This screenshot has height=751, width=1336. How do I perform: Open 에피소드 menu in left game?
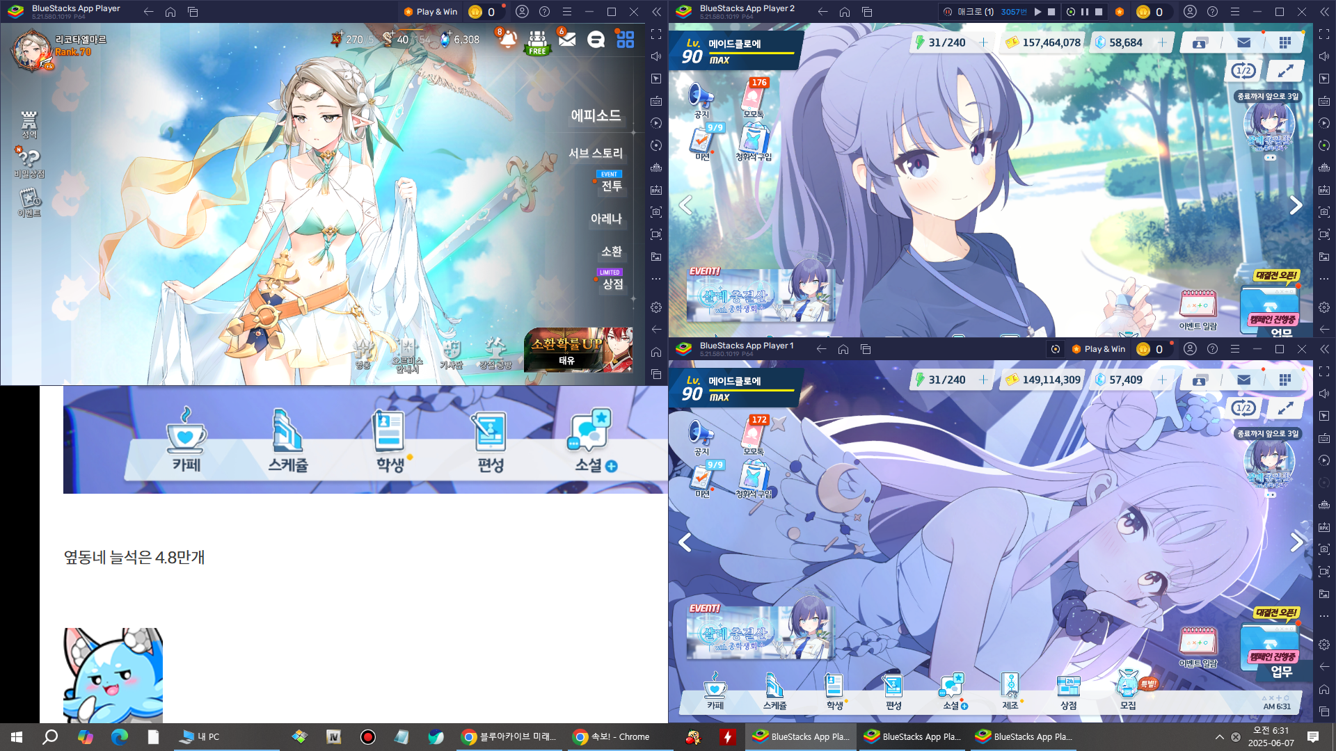click(x=596, y=115)
